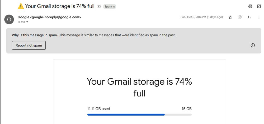Click sender name Google in the header

[x=23, y=17]
